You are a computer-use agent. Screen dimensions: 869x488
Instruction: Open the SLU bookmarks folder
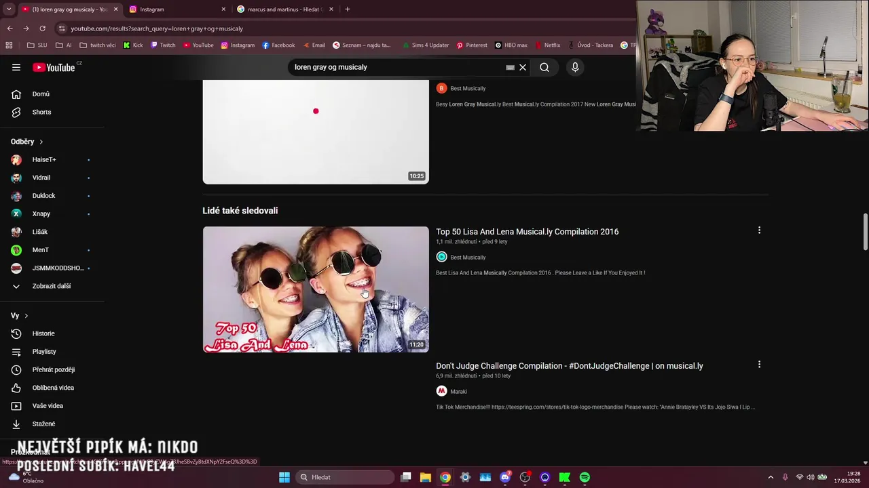(37, 45)
